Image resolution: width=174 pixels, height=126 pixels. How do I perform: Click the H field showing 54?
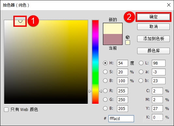[123, 63]
